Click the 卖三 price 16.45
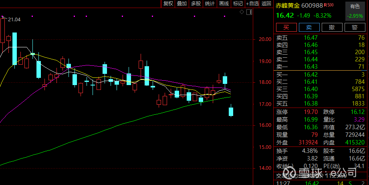The height and width of the screenshot is (185, 369). click(x=311, y=52)
